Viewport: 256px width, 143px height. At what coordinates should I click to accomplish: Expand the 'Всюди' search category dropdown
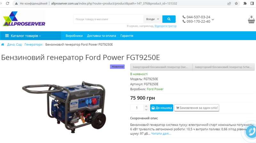153,19
